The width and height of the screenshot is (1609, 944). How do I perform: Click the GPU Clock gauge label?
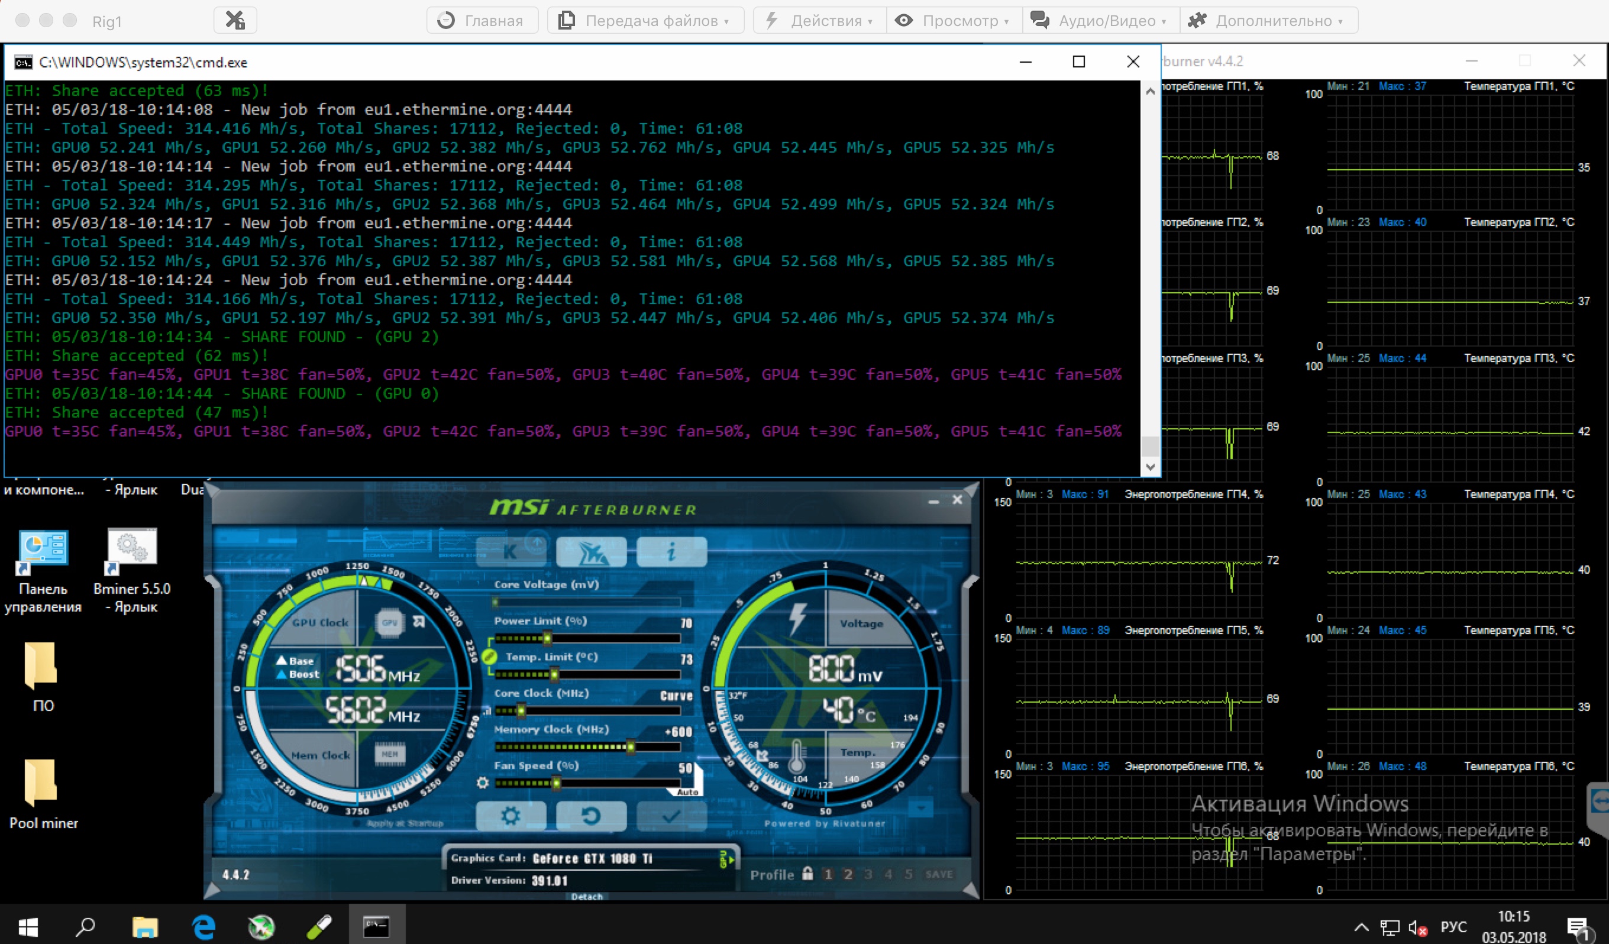pos(321,622)
